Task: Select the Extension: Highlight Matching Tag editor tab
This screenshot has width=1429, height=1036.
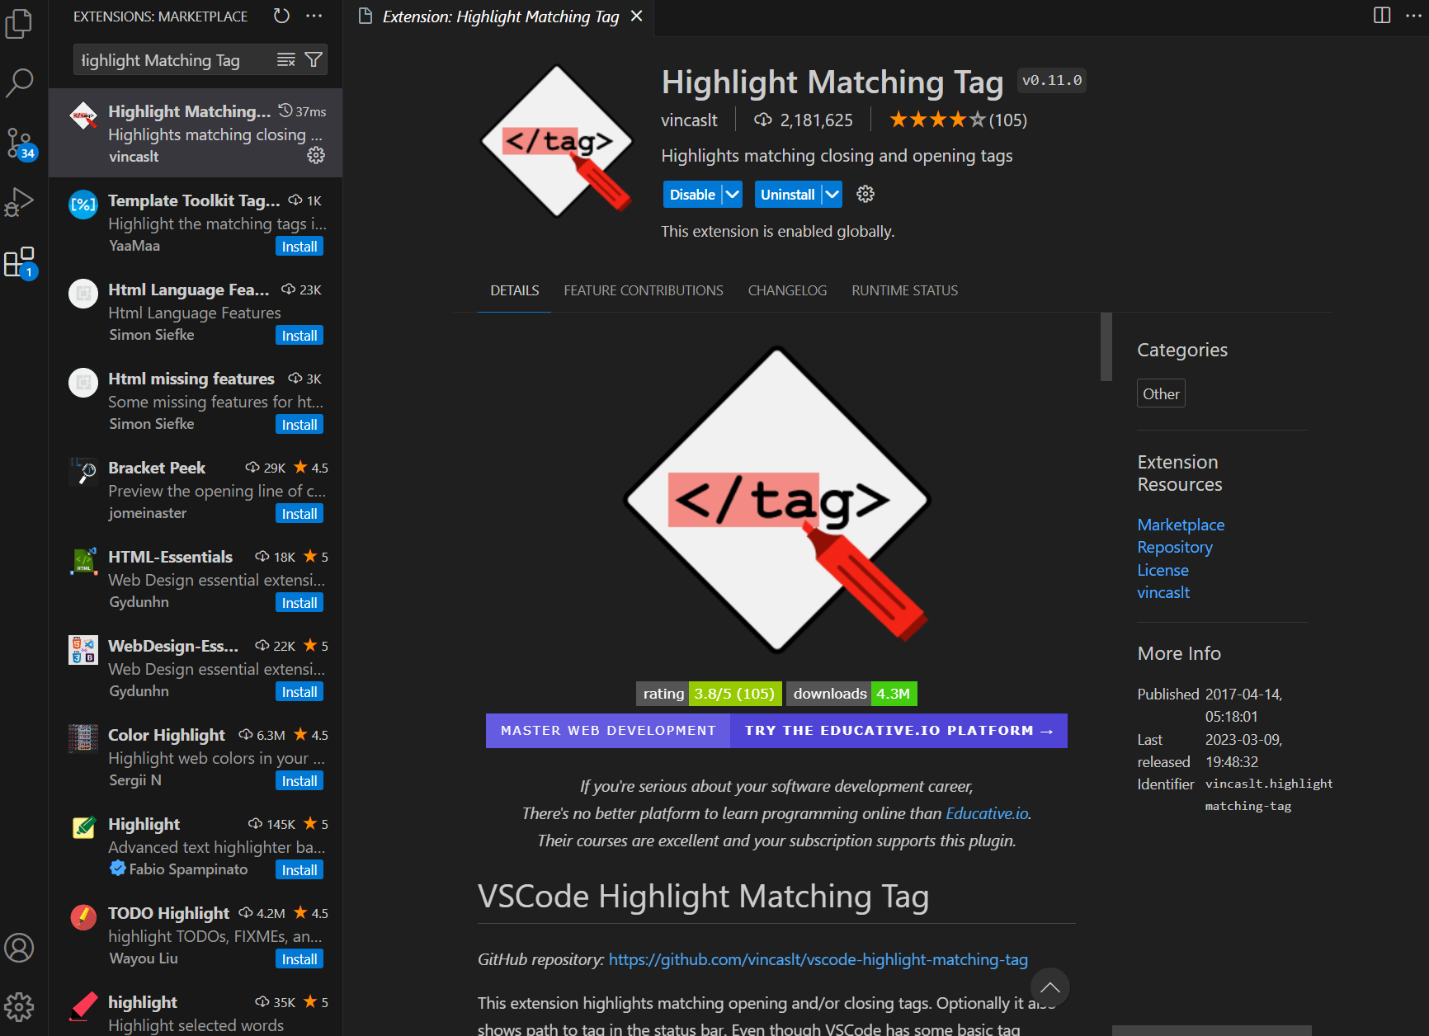Action: (500, 16)
